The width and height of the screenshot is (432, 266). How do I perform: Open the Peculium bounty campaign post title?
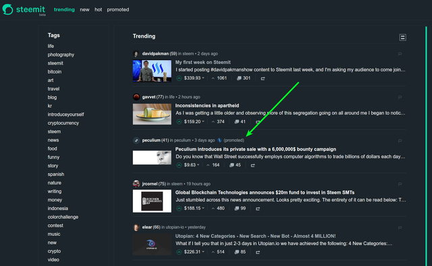pyautogui.click(x=256, y=149)
